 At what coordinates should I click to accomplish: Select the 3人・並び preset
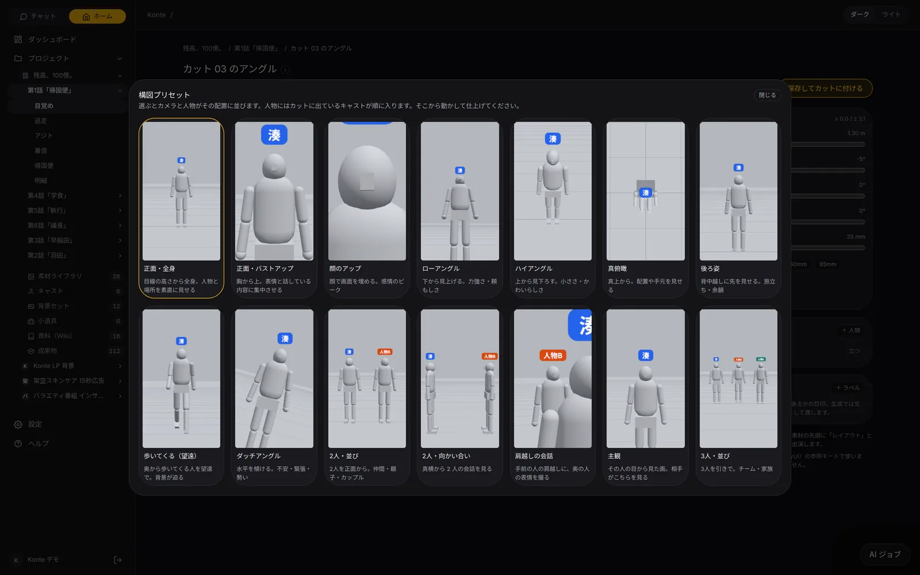(738, 396)
